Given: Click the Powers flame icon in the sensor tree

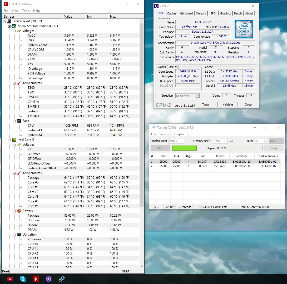Looking at the screenshot, I should pyautogui.click(x=19, y=211).
